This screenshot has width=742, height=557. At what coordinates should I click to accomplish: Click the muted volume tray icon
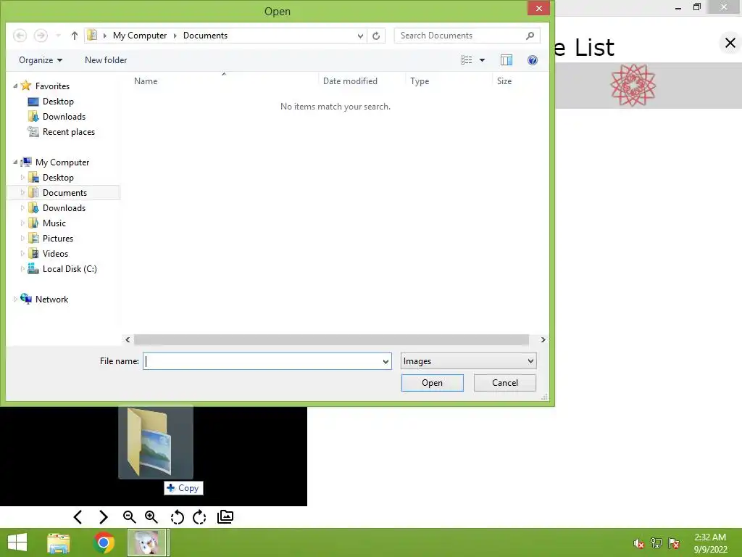click(x=639, y=544)
